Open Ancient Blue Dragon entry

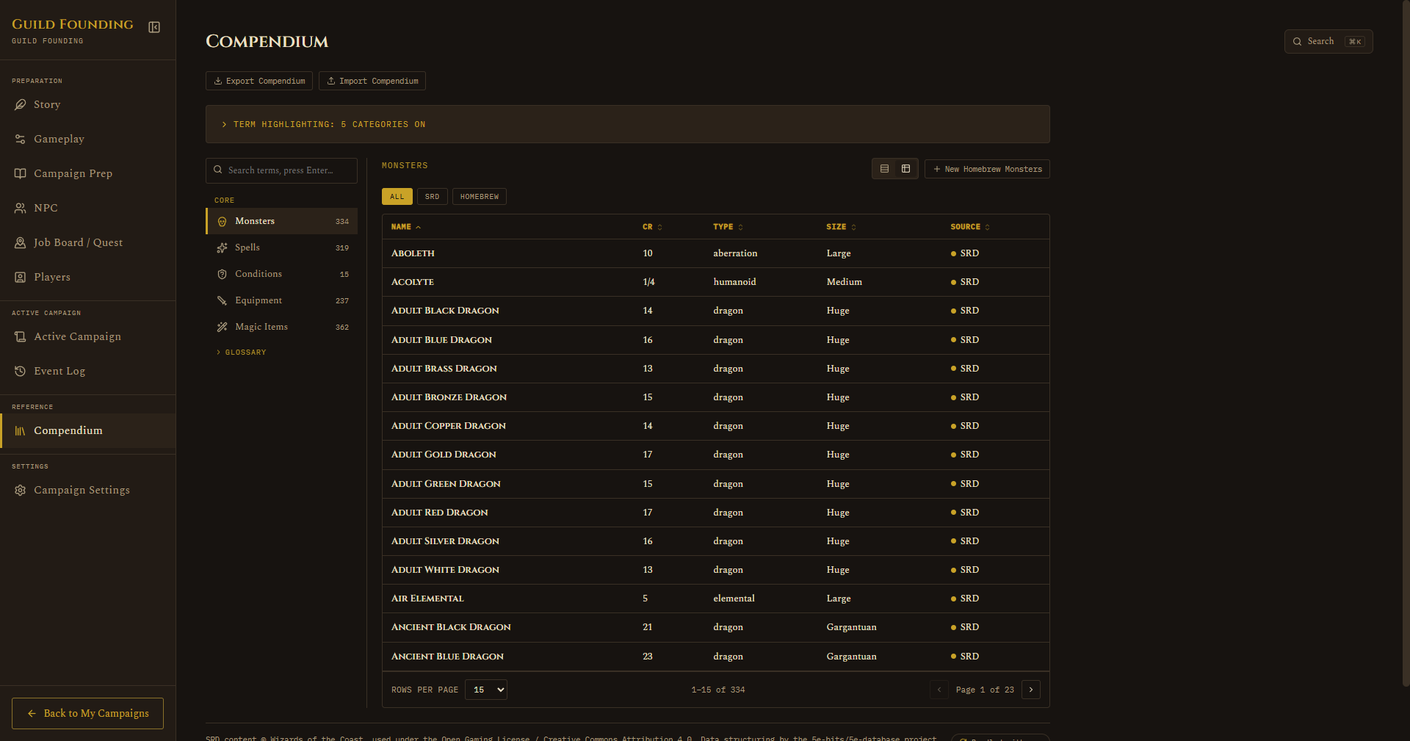pyautogui.click(x=716, y=657)
